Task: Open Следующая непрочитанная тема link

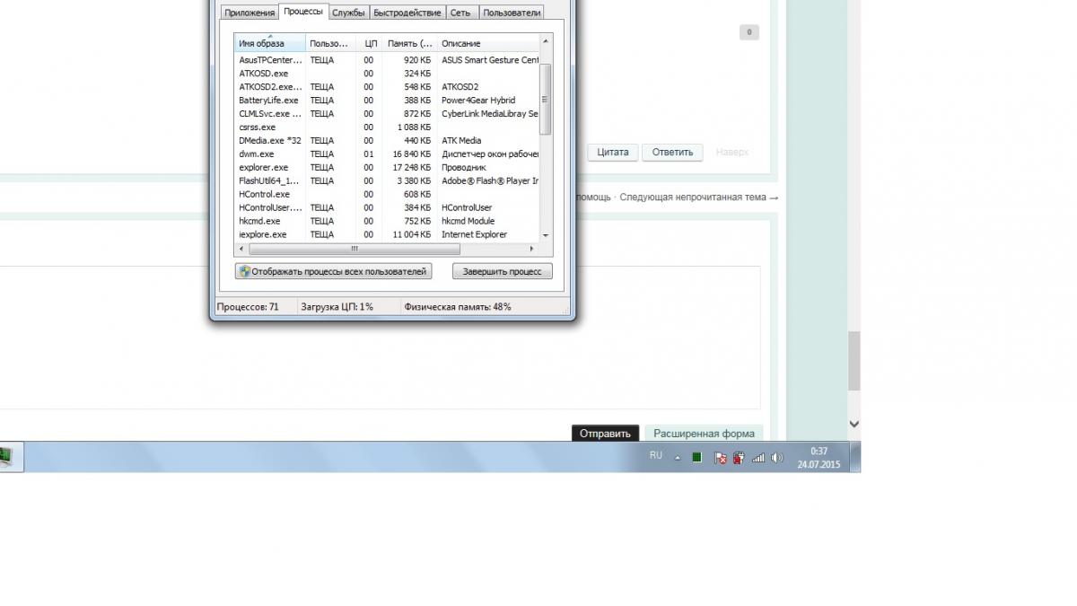Action: 698,197
